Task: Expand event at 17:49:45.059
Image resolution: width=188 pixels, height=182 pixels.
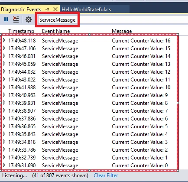Action: [4, 64]
